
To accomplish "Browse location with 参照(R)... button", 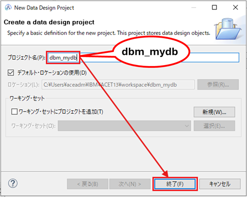I will [218, 85].
